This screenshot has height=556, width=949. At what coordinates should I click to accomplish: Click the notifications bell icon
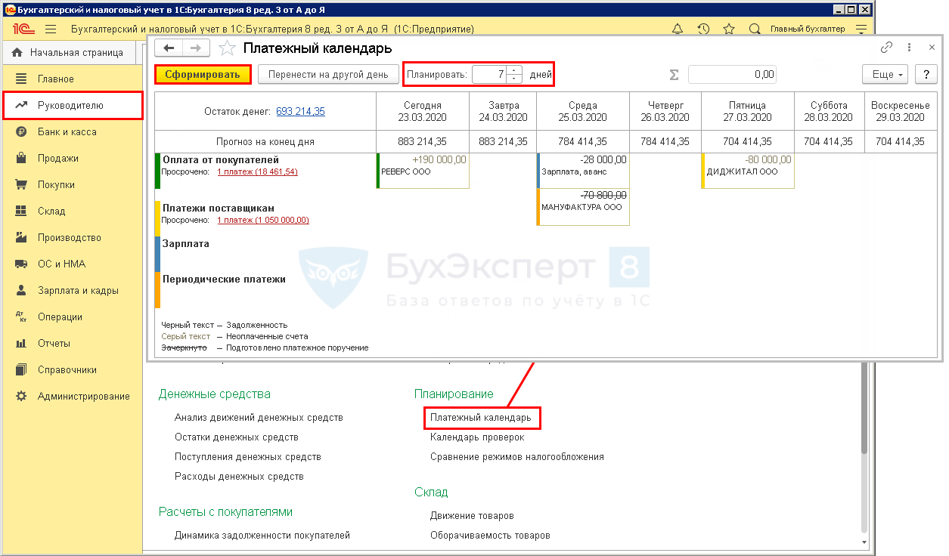(678, 29)
